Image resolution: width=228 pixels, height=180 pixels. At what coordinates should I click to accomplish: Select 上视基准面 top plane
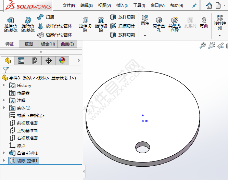[24, 131]
